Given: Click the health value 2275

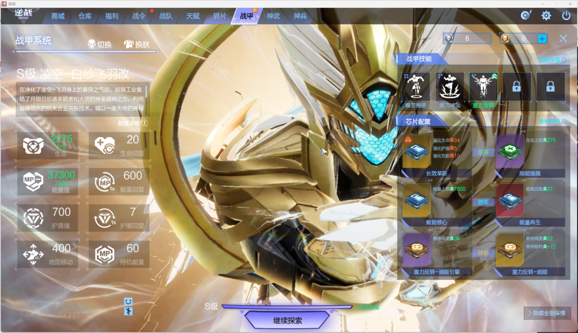Looking at the screenshot, I should [x=61, y=139].
